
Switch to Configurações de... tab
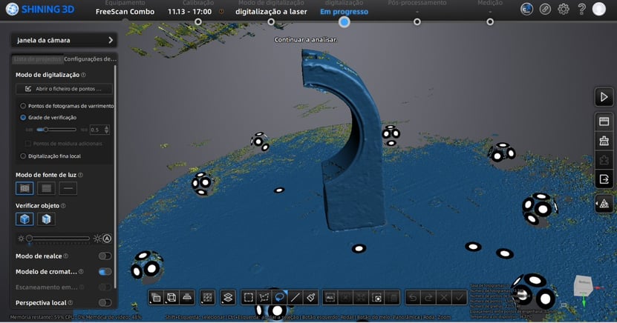(89, 59)
